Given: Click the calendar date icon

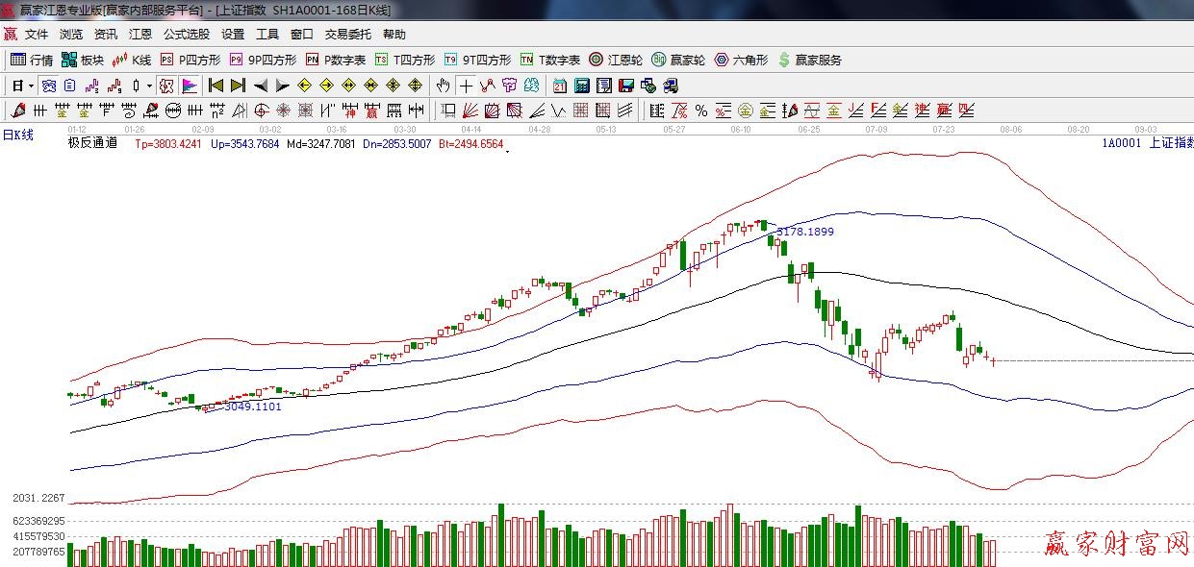Looking at the screenshot, I should [x=559, y=86].
